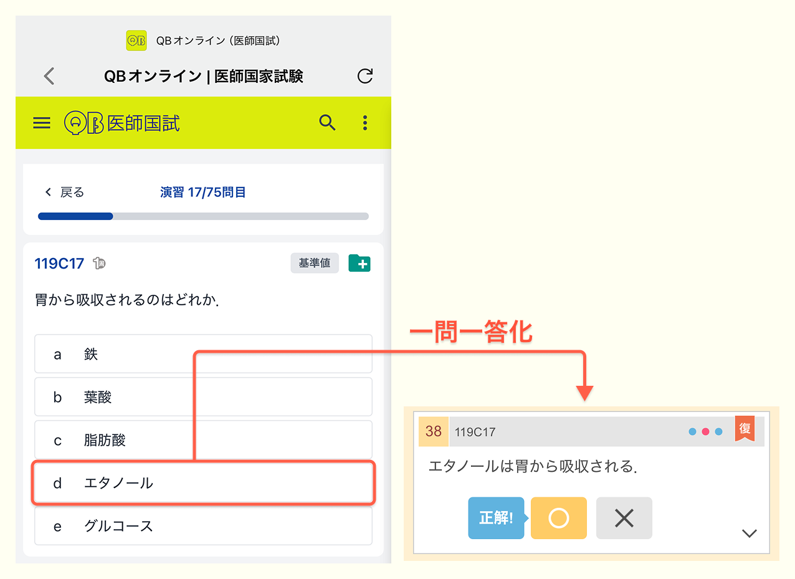The image size is (795, 579).
Task: Open the hamburger menu
Action: click(42, 123)
